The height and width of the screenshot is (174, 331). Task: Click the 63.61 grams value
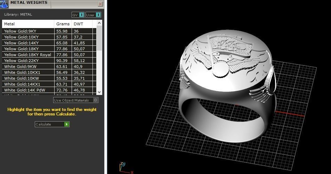coord(62,67)
